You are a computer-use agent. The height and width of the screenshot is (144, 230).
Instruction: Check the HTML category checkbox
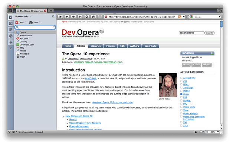(x=181, y=84)
